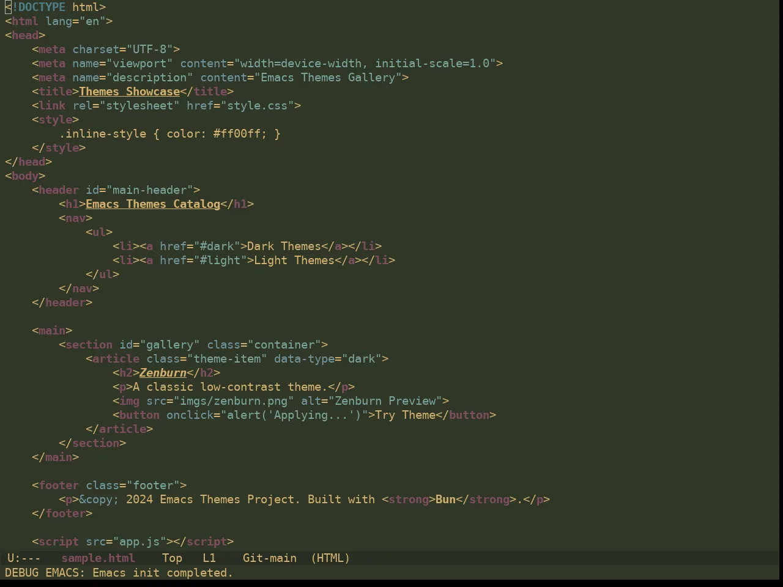Viewport: 783px width, 587px height.
Task: Click class="footer" in footer tag
Action: pos(133,485)
